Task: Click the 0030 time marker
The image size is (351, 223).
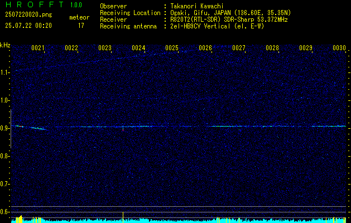Action: click(339, 48)
